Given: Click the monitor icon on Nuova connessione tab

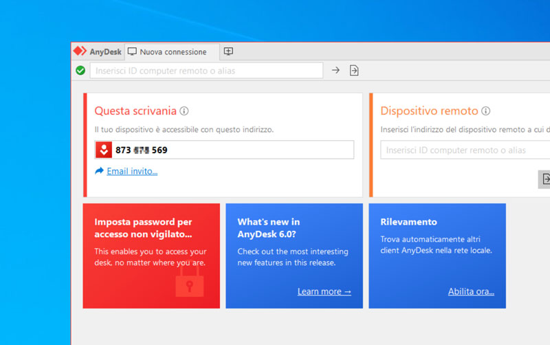Looking at the screenshot, I should coord(132,52).
